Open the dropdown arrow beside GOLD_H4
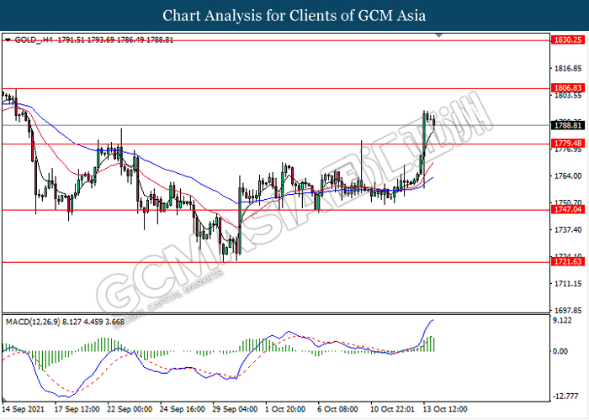 (x=8, y=39)
